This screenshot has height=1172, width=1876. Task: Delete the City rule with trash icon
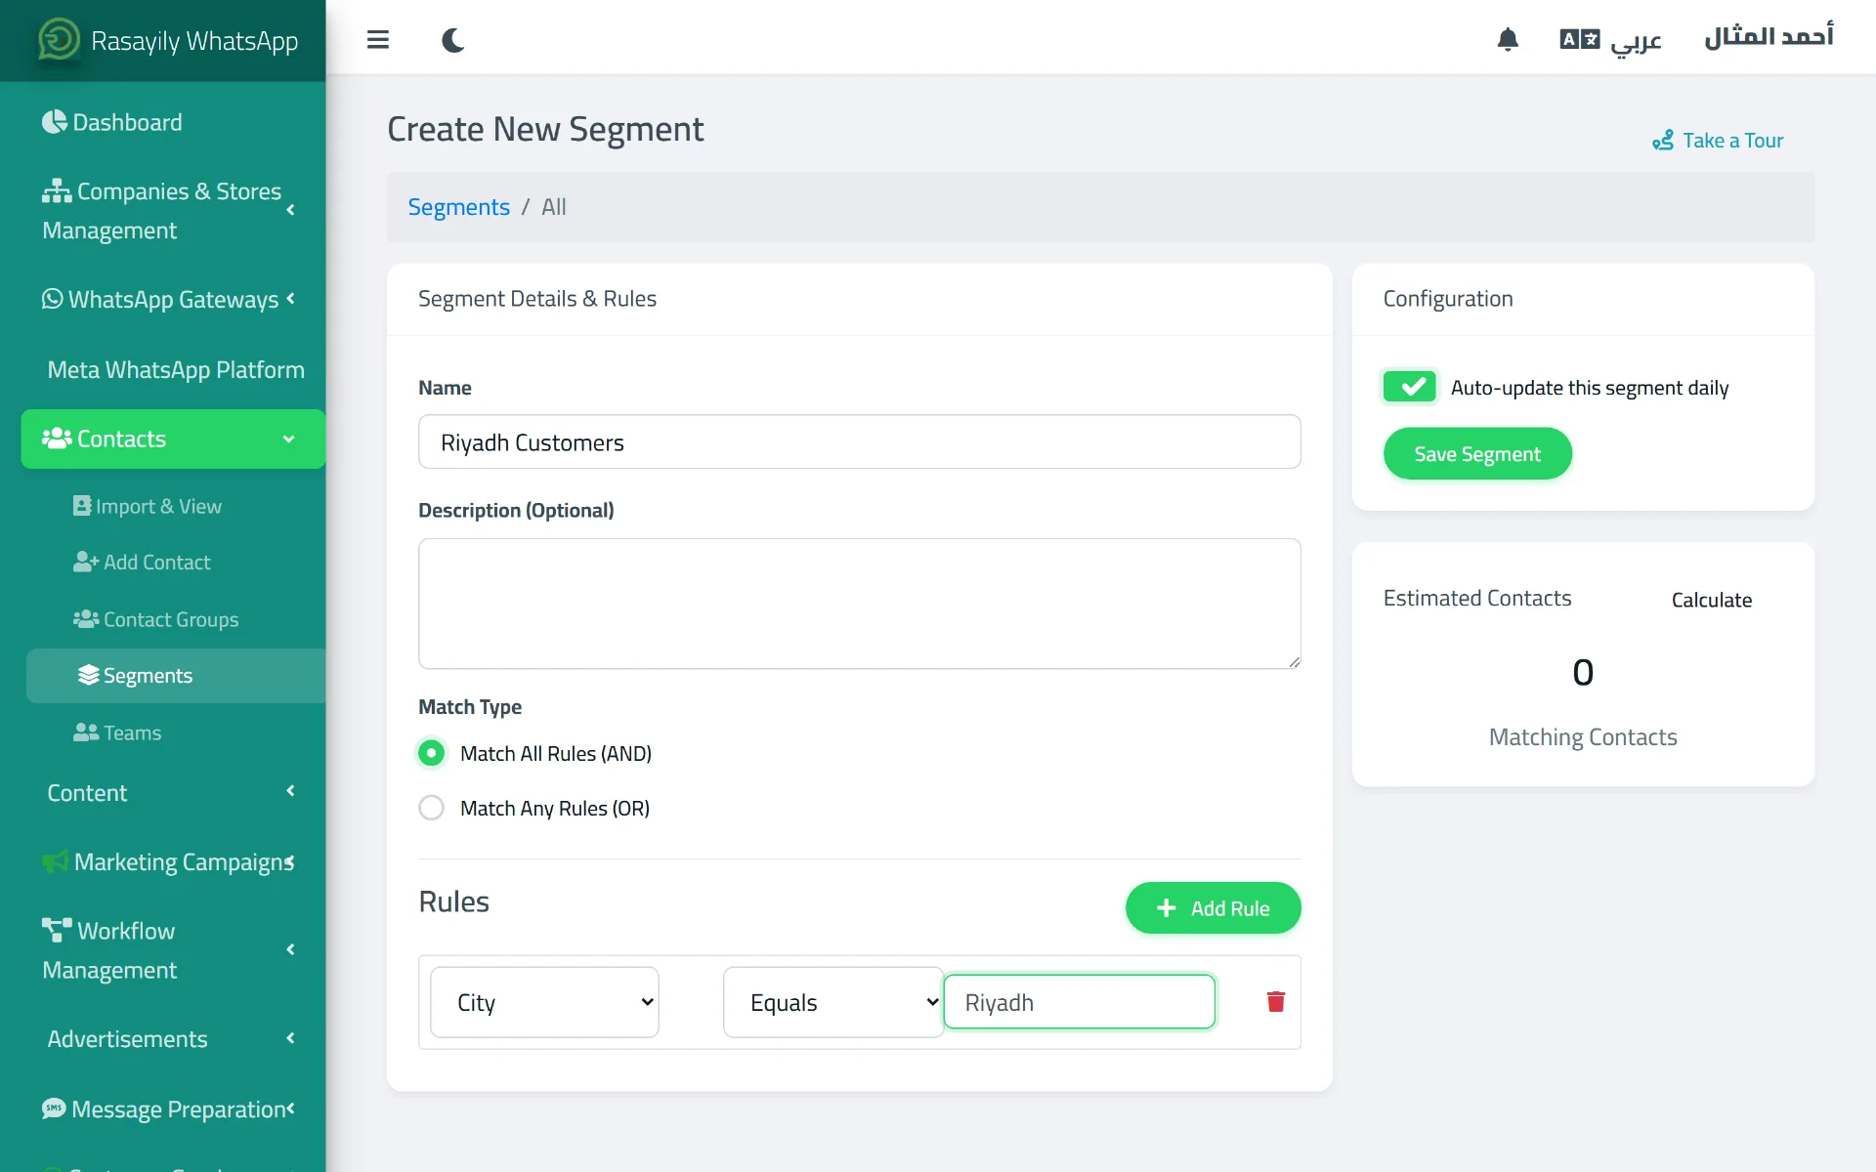(1276, 1002)
